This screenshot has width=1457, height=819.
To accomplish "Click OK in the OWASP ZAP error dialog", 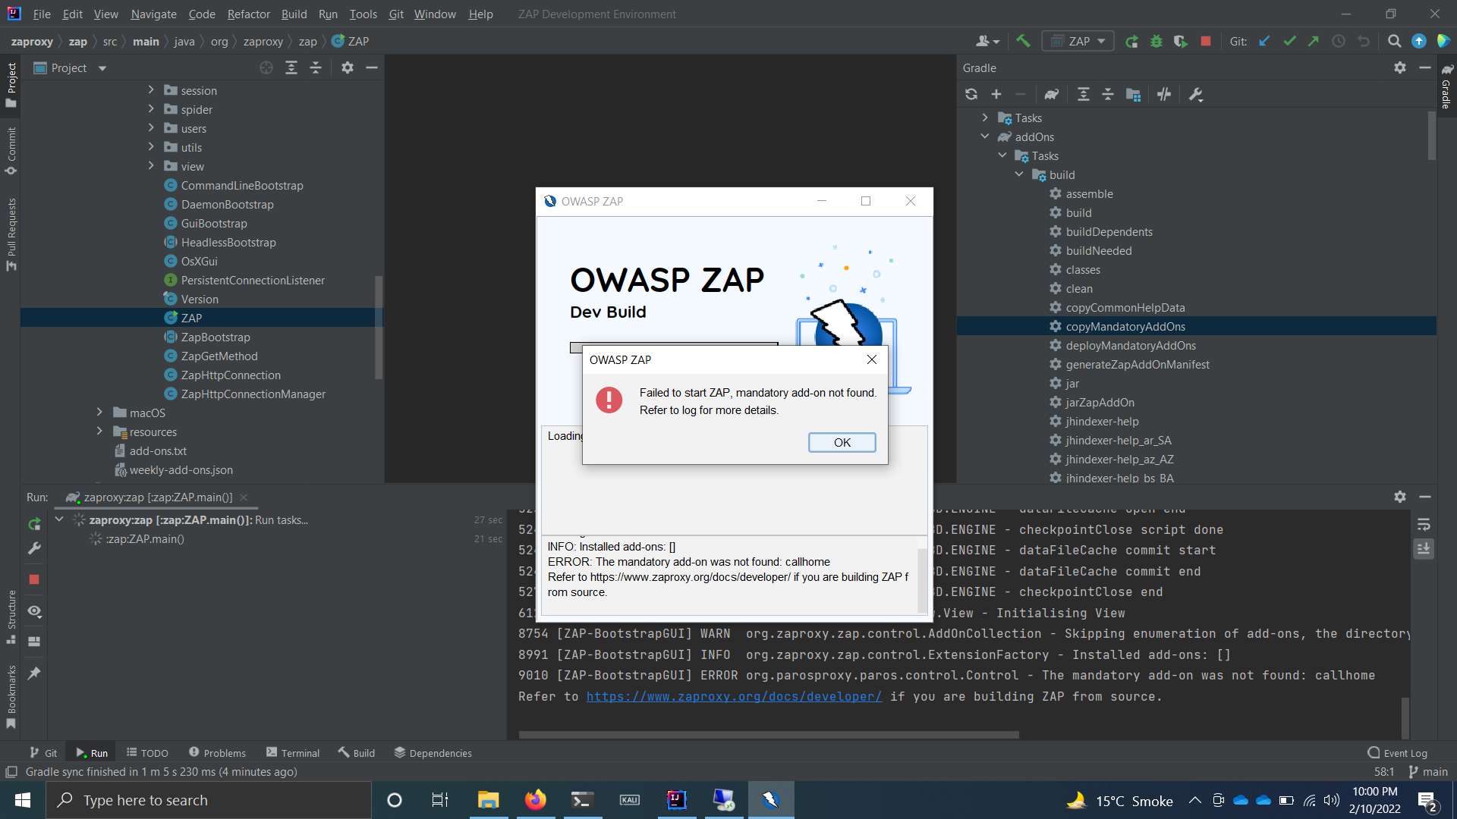I will [x=842, y=442].
